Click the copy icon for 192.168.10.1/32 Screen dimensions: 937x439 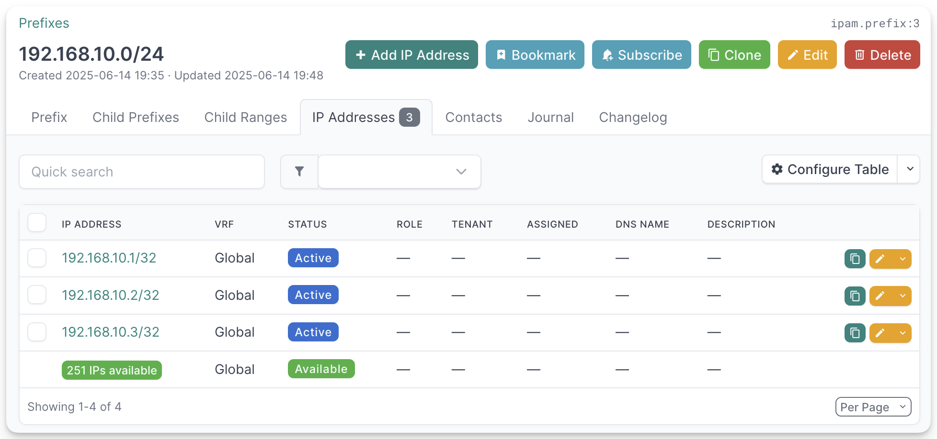point(855,259)
